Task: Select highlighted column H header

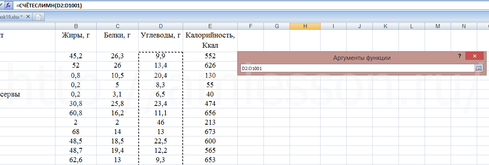Action: (x=305, y=26)
